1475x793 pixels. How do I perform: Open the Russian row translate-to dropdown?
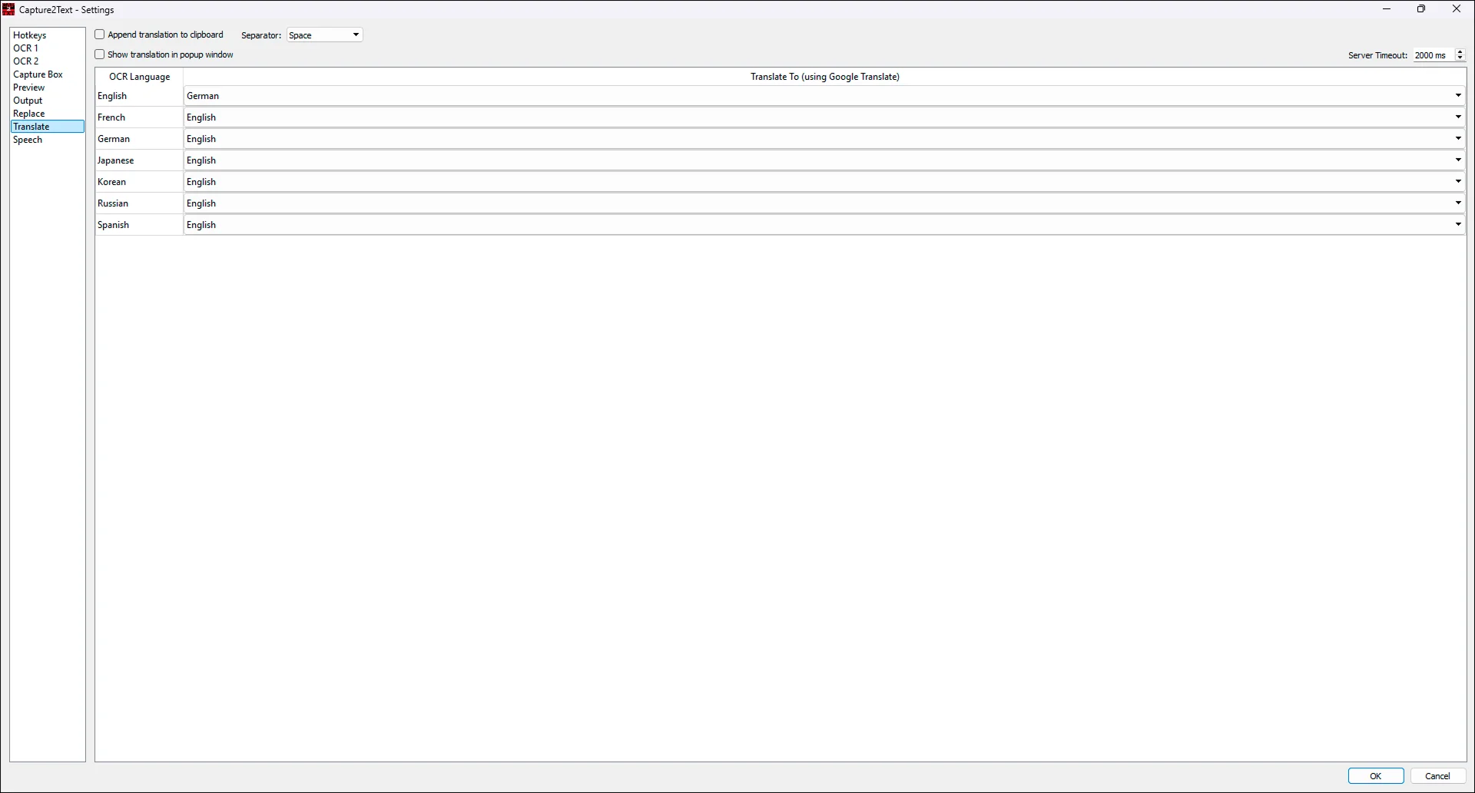(x=824, y=203)
